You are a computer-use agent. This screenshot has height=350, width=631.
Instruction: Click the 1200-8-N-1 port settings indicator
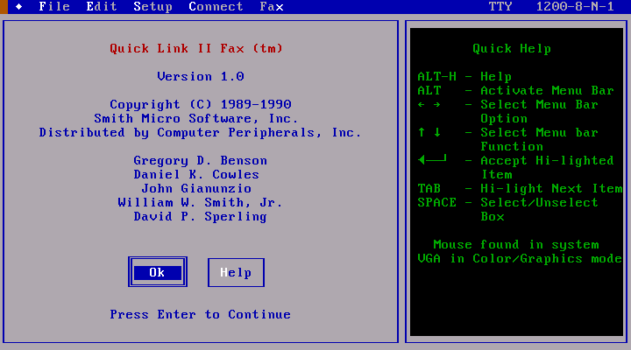575,6
